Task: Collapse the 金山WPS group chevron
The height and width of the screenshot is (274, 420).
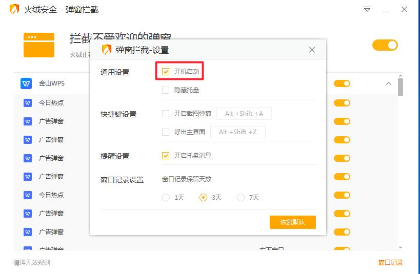Action: tap(389, 83)
